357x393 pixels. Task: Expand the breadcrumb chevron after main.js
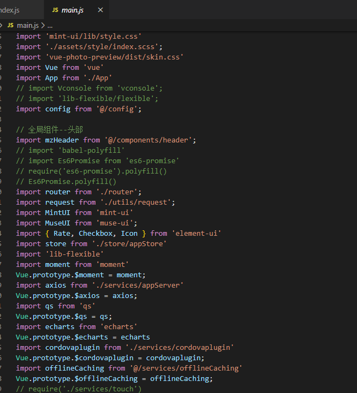pyautogui.click(x=43, y=25)
